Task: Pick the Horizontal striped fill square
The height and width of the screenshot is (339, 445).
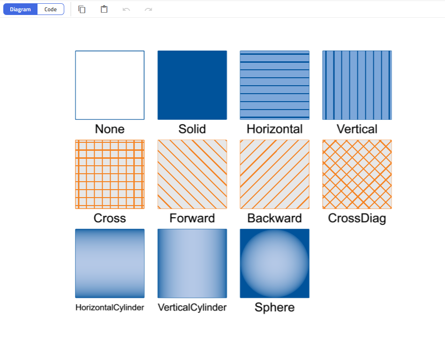Action: coord(275,85)
